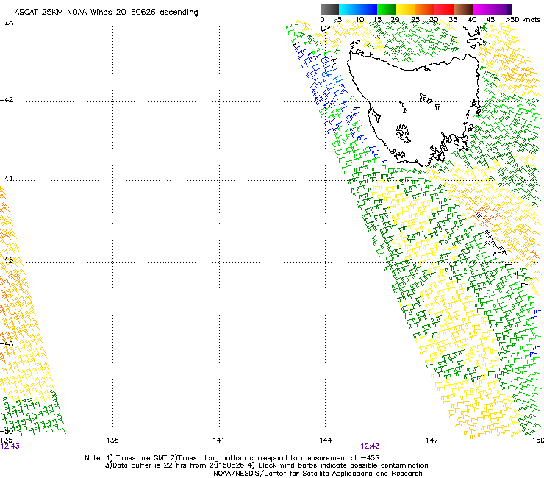
Task: Click the '138' longitude axis label
Action: [112, 440]
